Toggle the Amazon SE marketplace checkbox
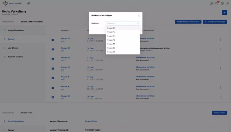 pos(53,97)
